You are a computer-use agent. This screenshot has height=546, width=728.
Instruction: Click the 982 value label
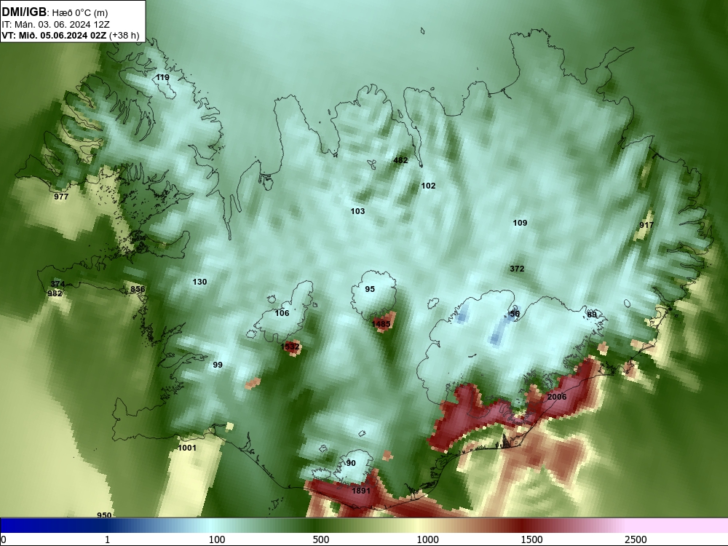tap(55, 294)
